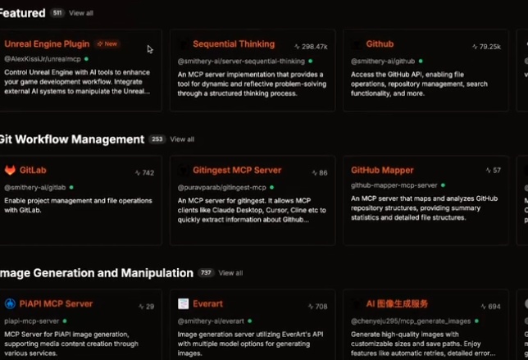
Task: Open the Github server card title
Action: 380,44
